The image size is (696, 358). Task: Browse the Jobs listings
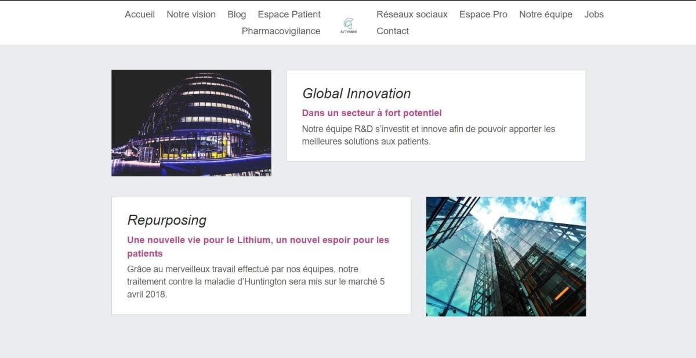pos(594,14)
